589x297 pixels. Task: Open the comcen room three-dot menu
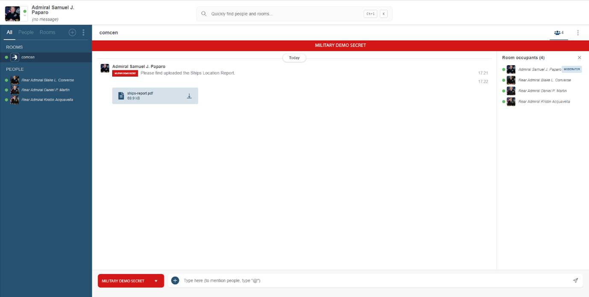click(x=578, y=33)
